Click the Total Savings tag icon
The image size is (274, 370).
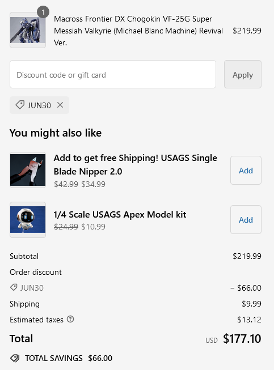tap(15, 358)
